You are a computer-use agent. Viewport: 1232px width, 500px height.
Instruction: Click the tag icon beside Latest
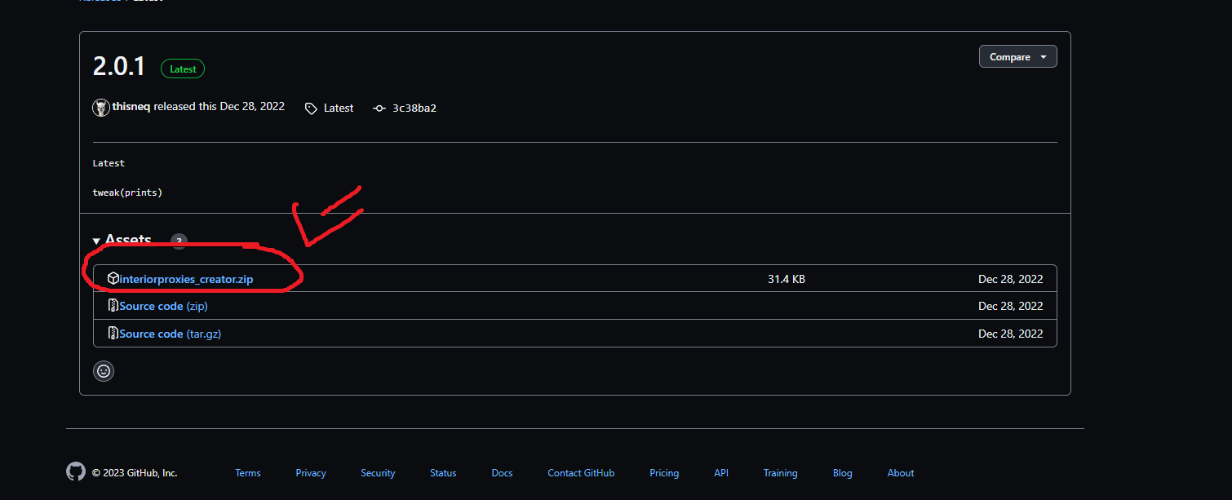(x=311, y=108)
